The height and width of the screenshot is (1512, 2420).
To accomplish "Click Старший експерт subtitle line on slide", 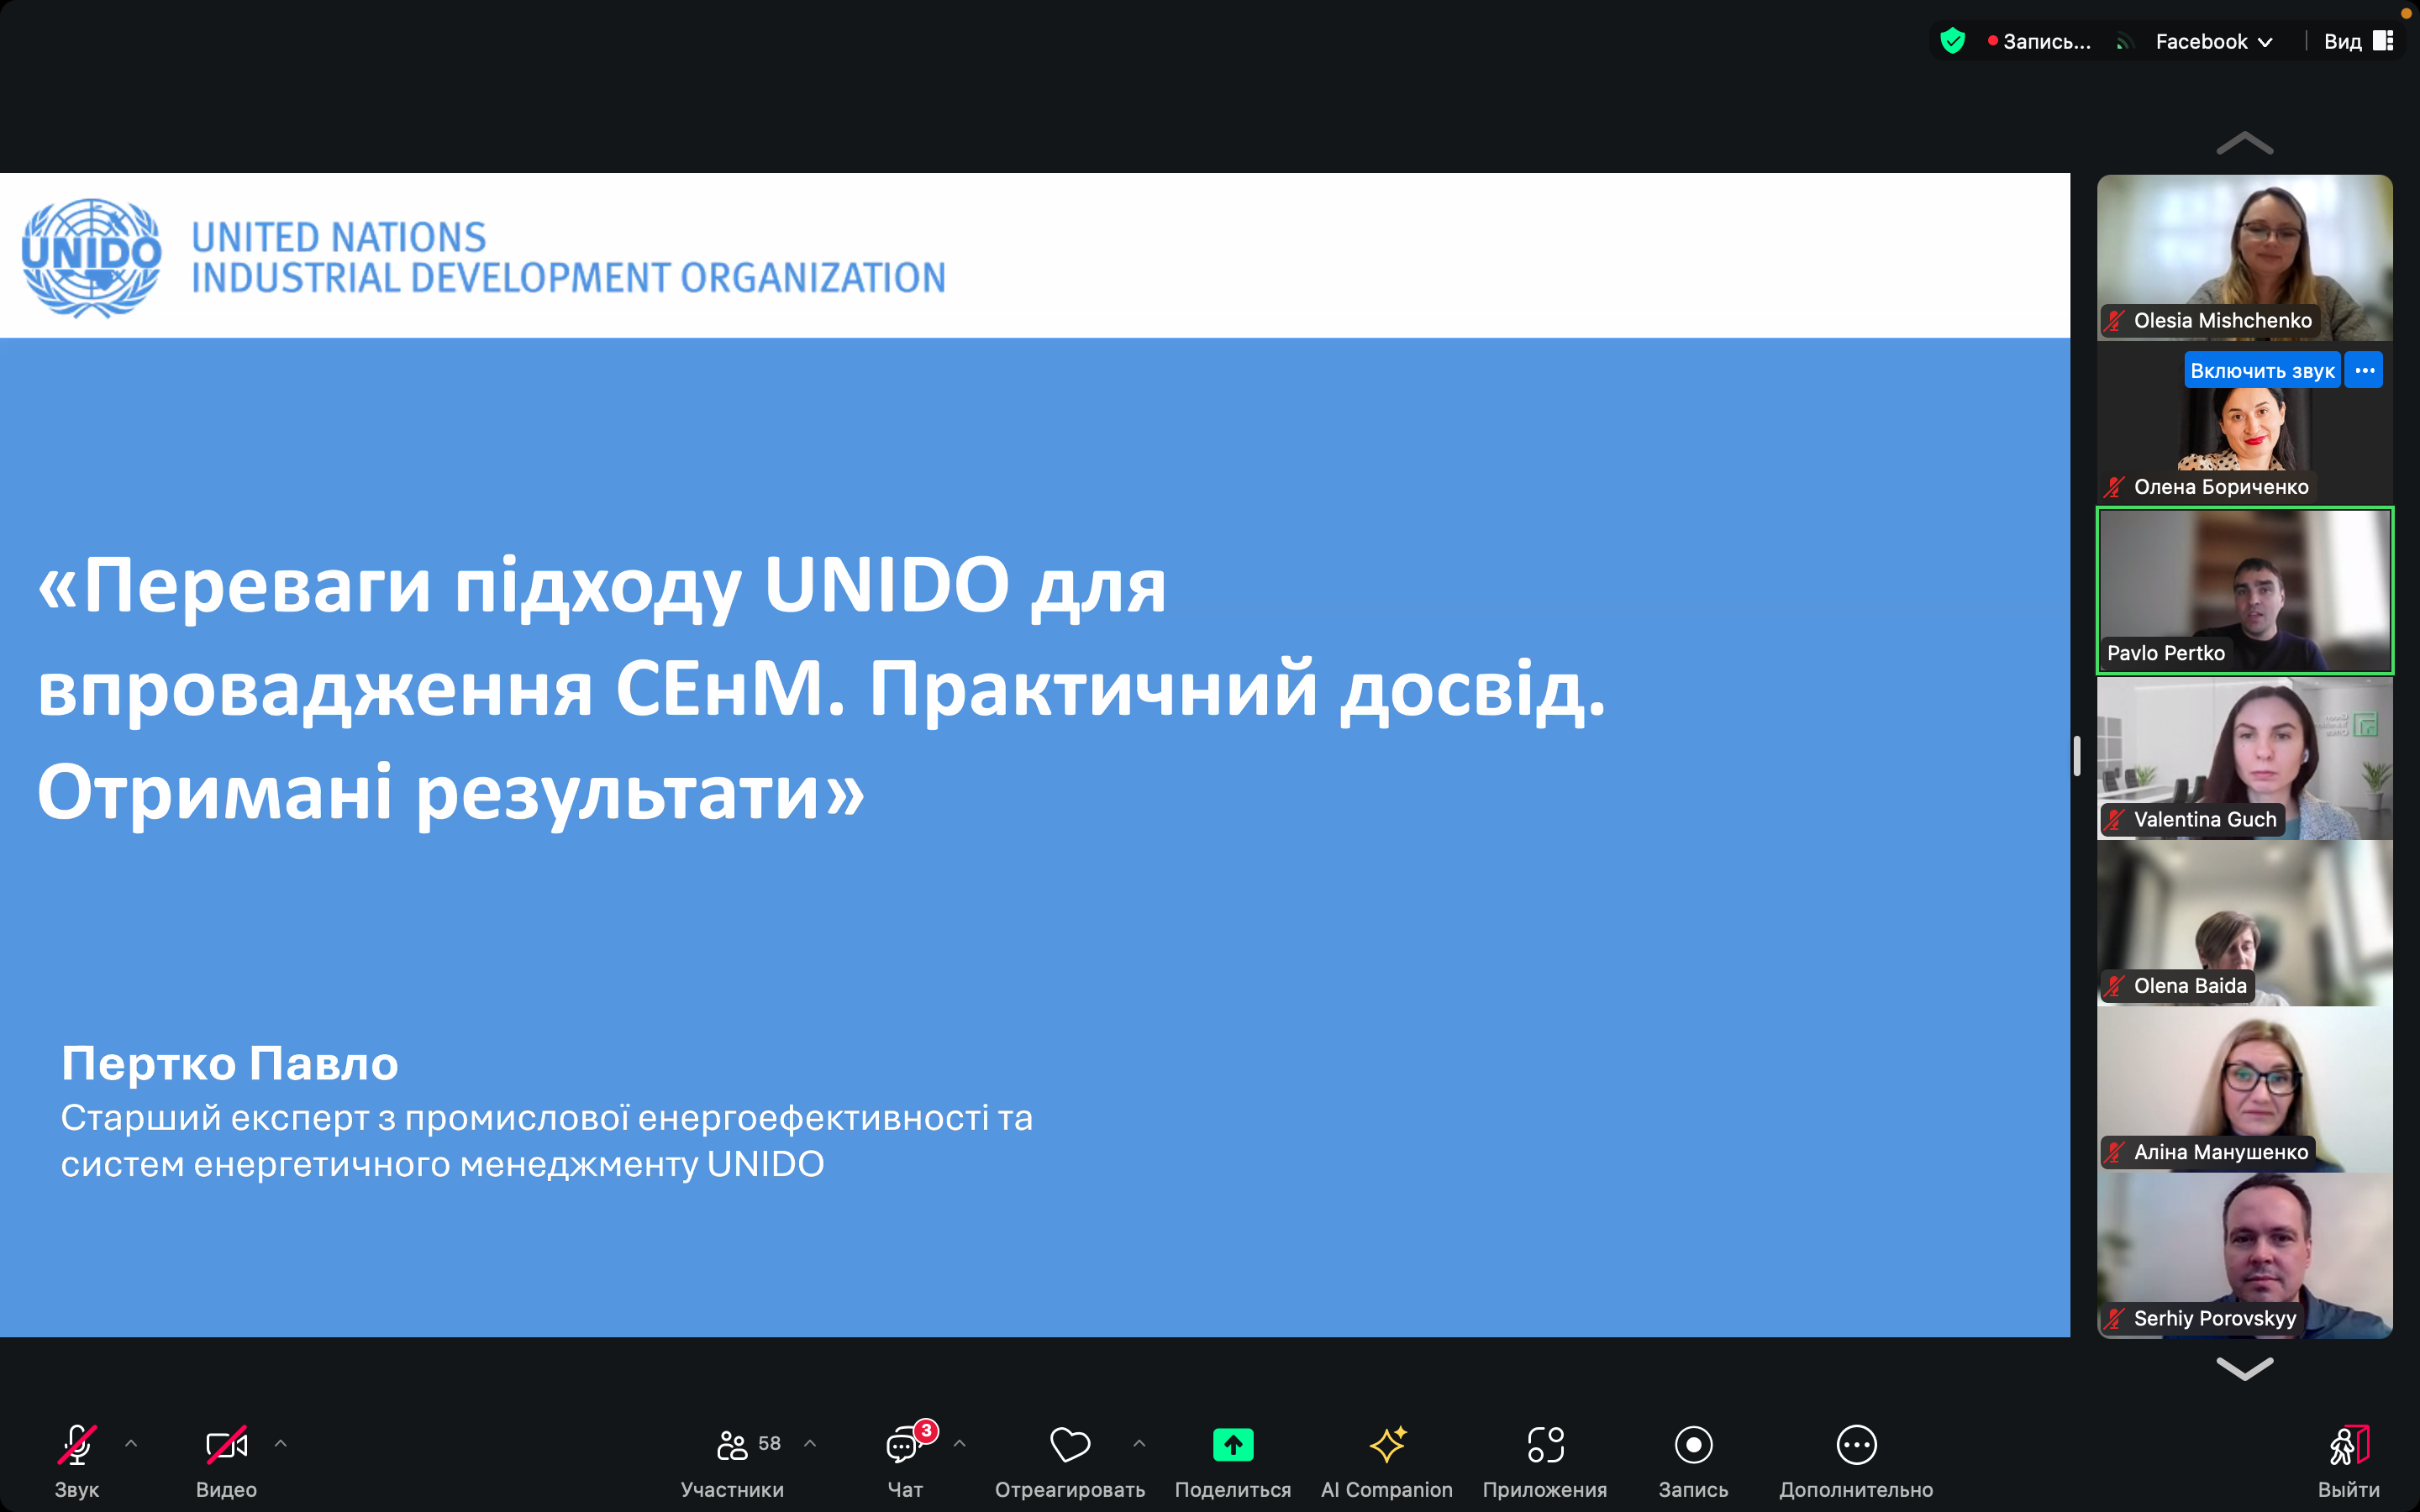I will (547, 1118).
